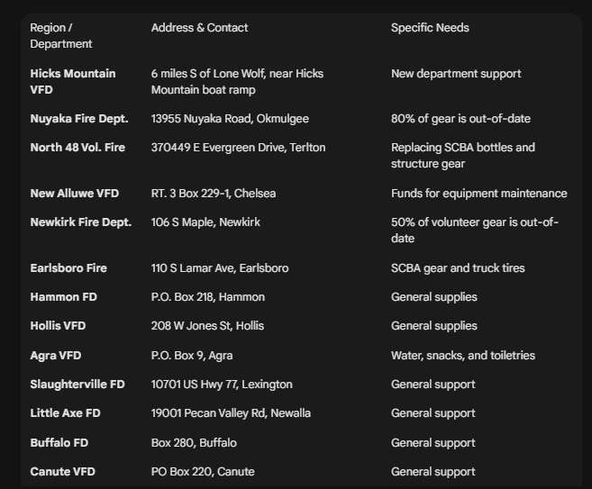This screenshot has width=592, height=489.
Task: Select the Hammon FD row label
Action: click(63, 297)
